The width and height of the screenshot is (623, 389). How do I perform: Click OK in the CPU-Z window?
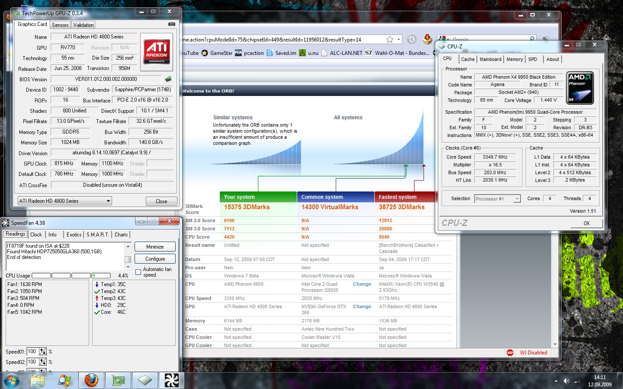pyautogui.click(x=587, y=223)
